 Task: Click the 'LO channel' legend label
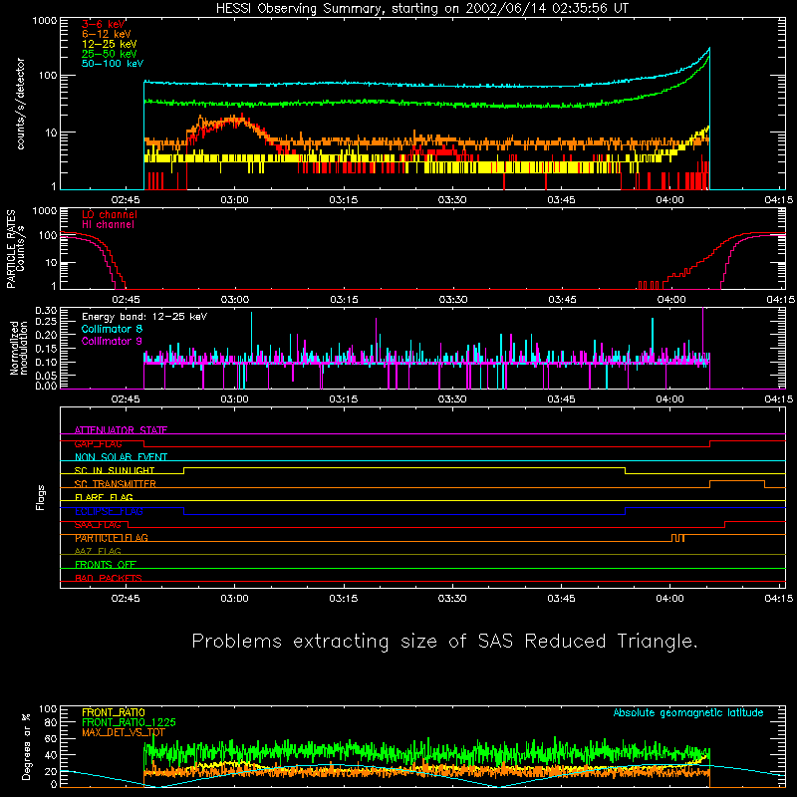click(110, 214)
